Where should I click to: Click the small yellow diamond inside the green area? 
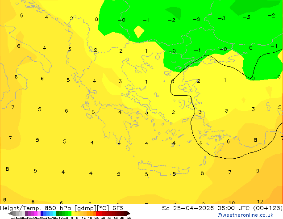pos(139,32)
